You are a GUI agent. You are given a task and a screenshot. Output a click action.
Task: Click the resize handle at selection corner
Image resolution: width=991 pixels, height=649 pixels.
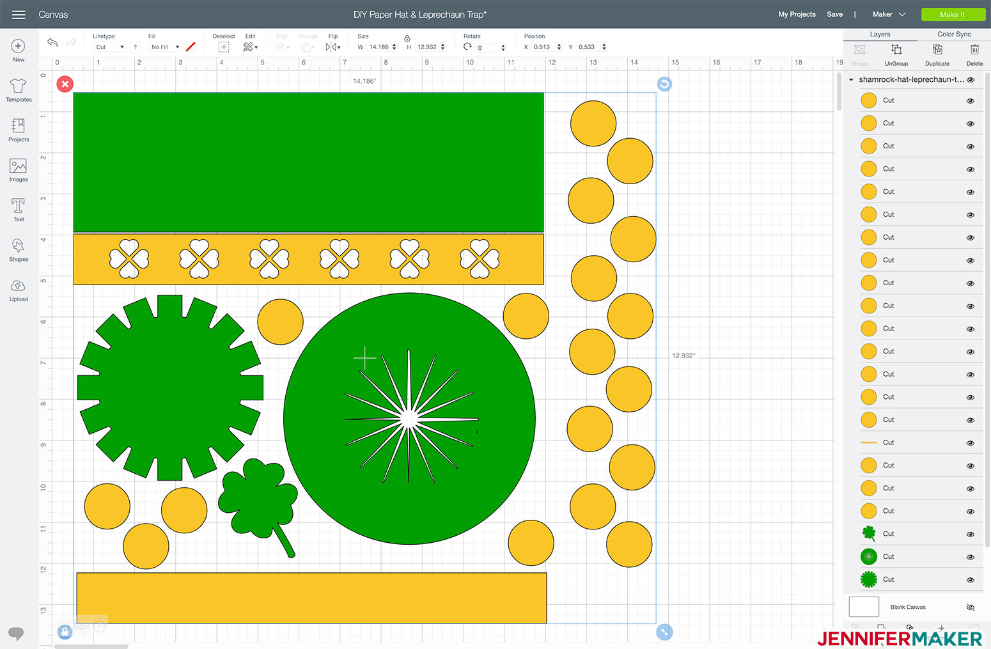click(x=664, y=632)
